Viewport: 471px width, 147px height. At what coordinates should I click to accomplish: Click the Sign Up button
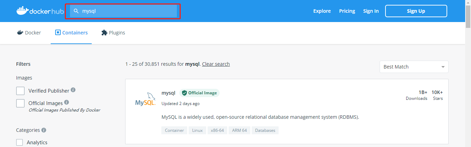pos(416,11)
